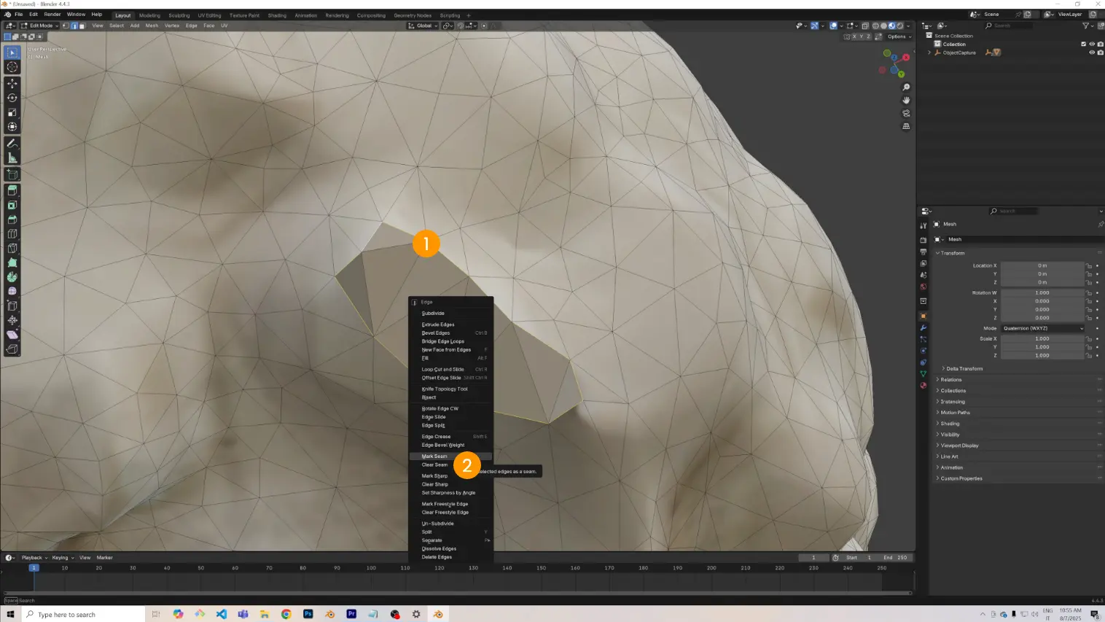This screenshot has height=622, width=1105.
Task: Uncheck the Collection exclude checkbox
Action: click(x=1083, y=44)
